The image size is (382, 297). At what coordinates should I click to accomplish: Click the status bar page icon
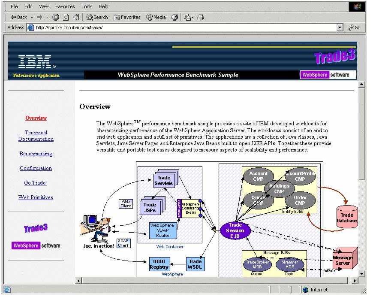(x=7, y=290)
